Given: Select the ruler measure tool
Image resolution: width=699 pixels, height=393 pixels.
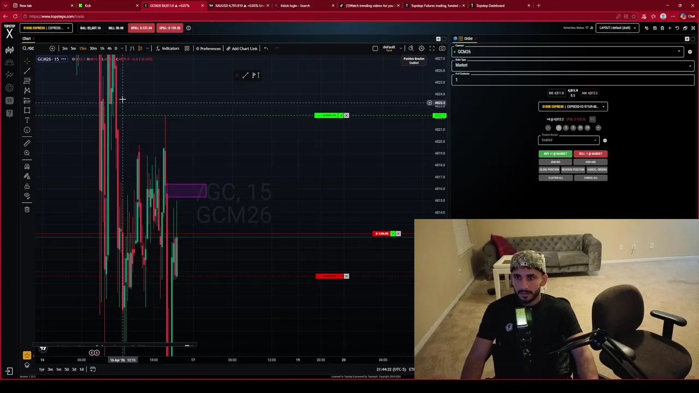Looking at the screenshot, I should coord(27,143).
